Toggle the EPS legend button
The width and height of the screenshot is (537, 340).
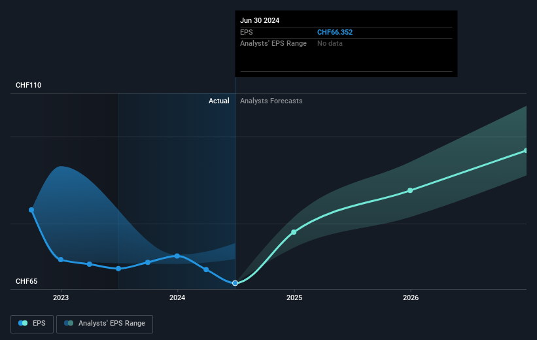[32, 324]
